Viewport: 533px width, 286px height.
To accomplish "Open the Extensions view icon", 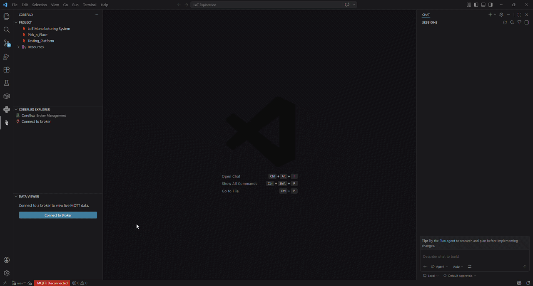I will (6, 69).
